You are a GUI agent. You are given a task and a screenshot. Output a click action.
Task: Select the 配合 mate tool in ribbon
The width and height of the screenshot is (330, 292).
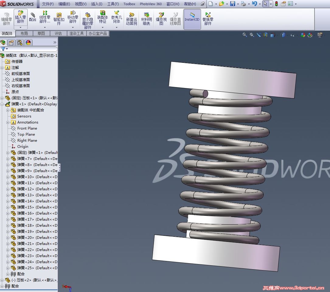[x=33, y=17]
